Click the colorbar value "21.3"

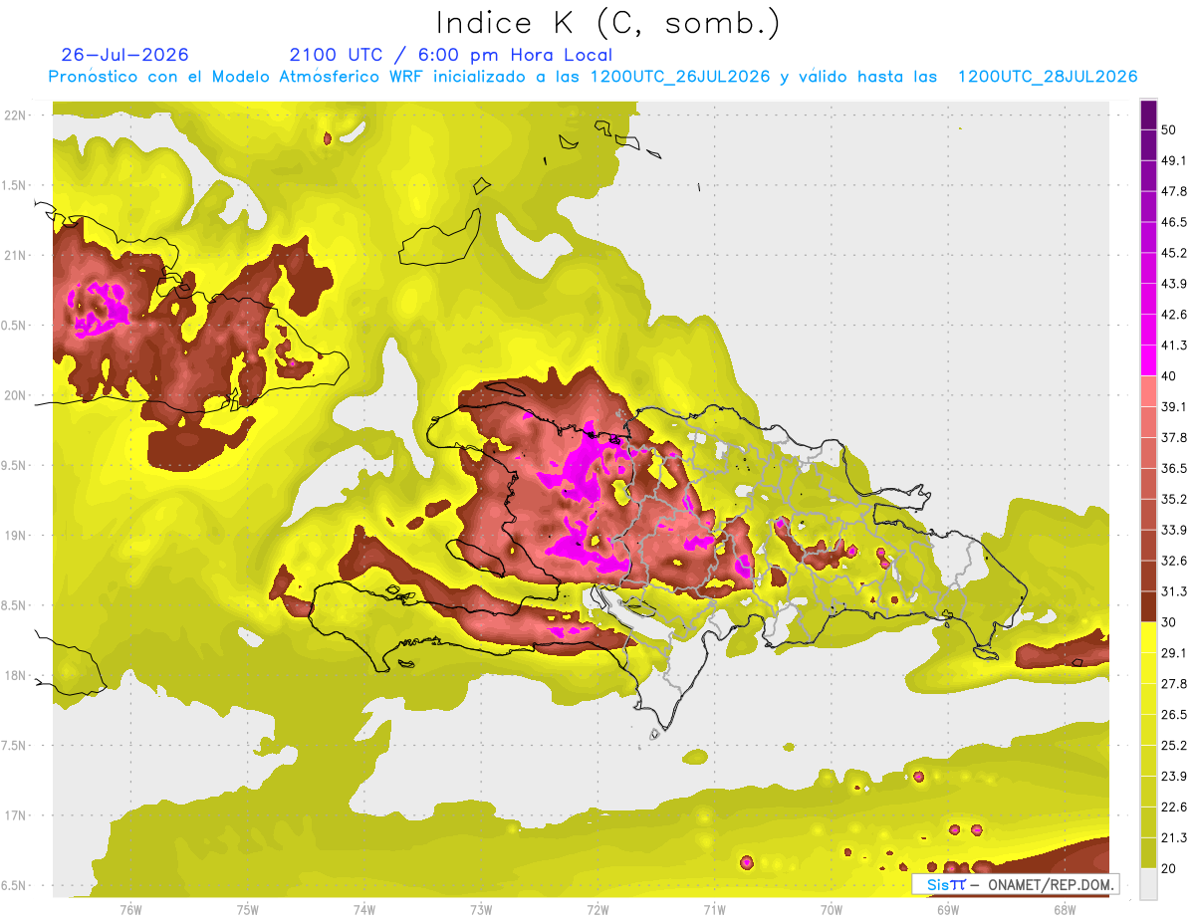(x=1174, y=838)
